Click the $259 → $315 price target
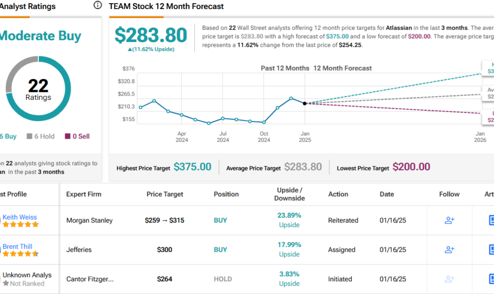This screenshot has width=494, height=294. coord(165,220)
